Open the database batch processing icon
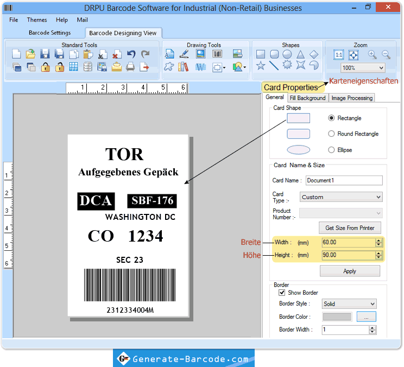Screen dimensions: 404x367 [88, 67]
